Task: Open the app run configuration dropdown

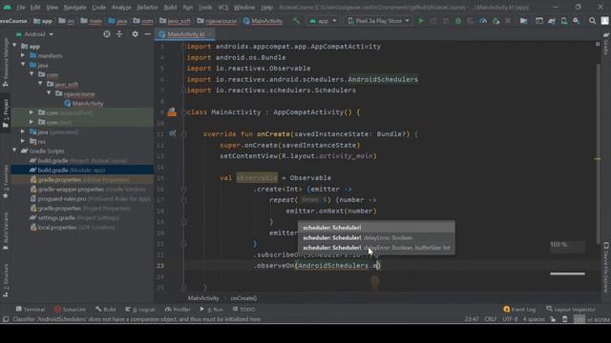Action: pyautogui.click(x=323, y=21)
